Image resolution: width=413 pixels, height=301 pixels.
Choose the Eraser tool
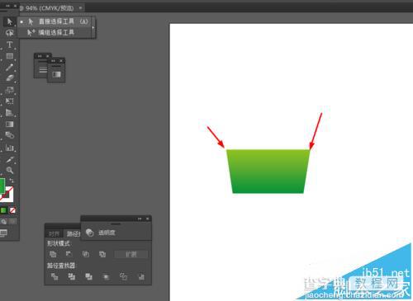[x=9, y=78]
